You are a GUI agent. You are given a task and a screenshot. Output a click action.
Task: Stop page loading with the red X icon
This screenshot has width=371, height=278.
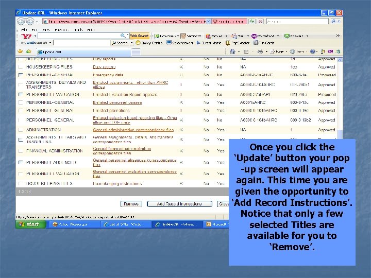point(260,21)
